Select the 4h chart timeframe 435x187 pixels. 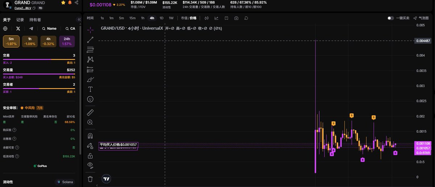click(152, 18)
